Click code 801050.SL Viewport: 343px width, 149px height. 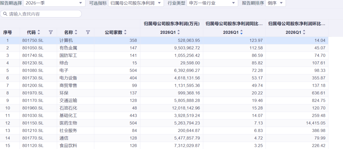pyautogui.click(x=33, y=48)
